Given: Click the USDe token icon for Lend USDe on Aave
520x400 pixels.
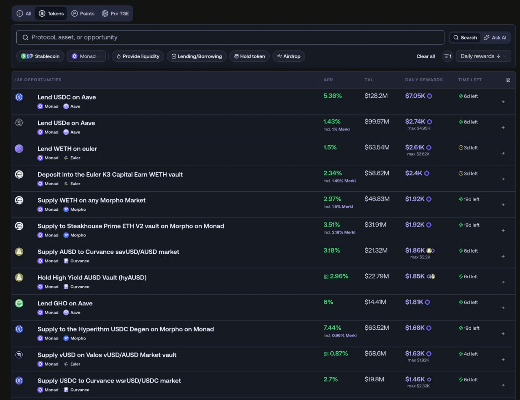Looking at the screenshot, I should (19, 123).
